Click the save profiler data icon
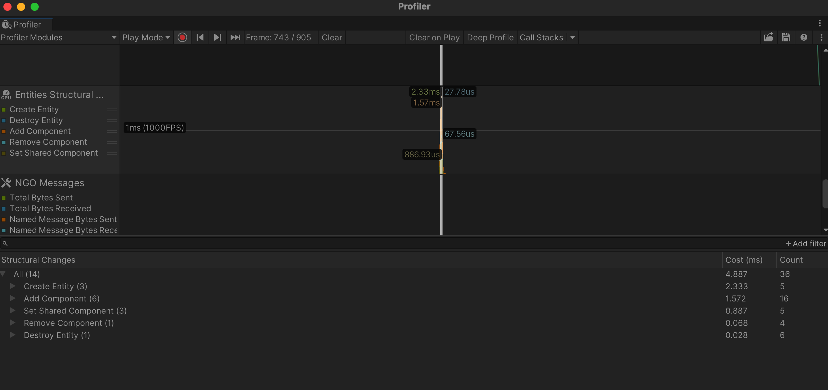Image resolution: width=828 pixels, height=390 pixels. tap(786, 37)
